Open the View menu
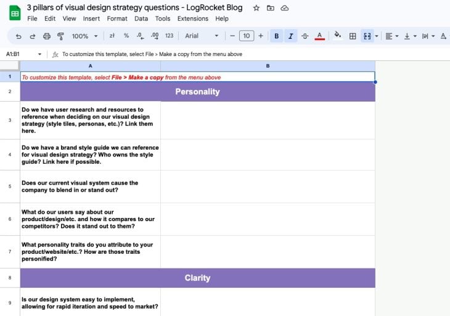 (69, 18)
